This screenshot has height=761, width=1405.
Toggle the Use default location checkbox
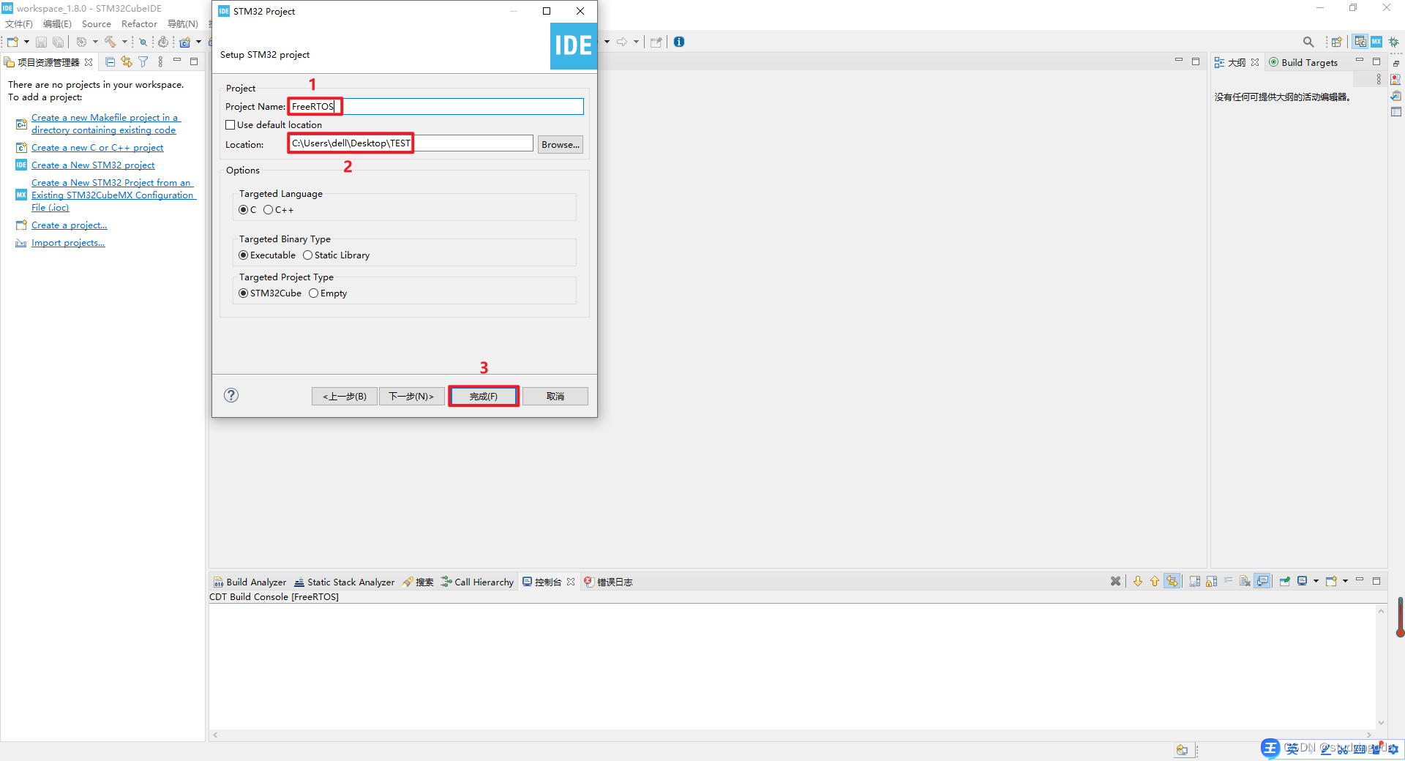click(231, 125)
